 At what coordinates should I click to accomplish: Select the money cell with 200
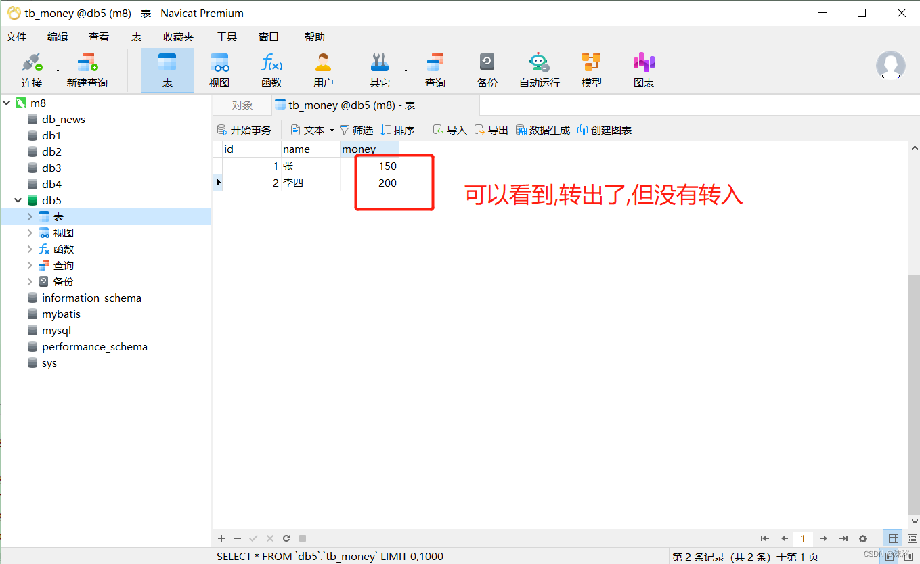click(x=370, y=183)
